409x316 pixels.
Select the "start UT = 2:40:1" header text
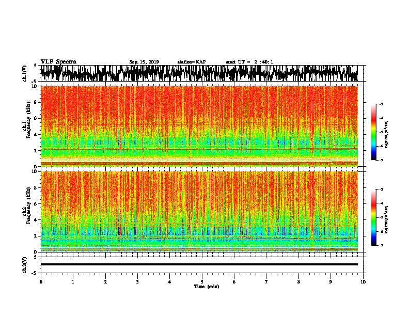(249, 62)
